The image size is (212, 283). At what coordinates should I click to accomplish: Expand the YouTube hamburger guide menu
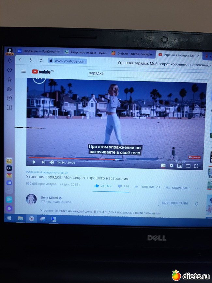click(23, 71)
